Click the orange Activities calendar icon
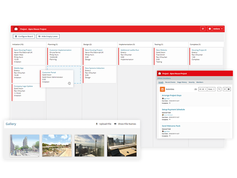Viewport: 237px width, 178px height. tap(162, 89)
